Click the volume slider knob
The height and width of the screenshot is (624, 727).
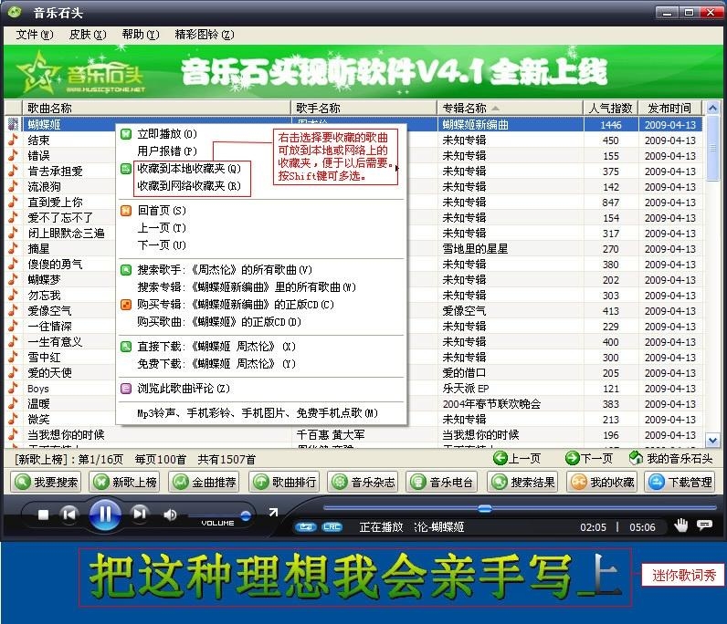click(245, 515)
